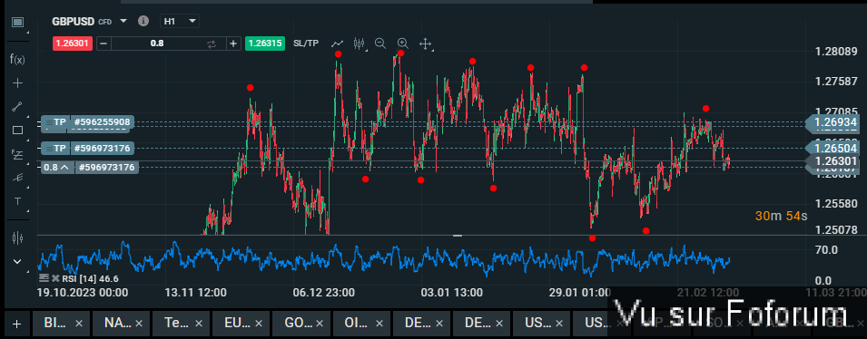Zoom in on the chart
Viewport: 867px width, 339px height.
(x=402, y=44)
